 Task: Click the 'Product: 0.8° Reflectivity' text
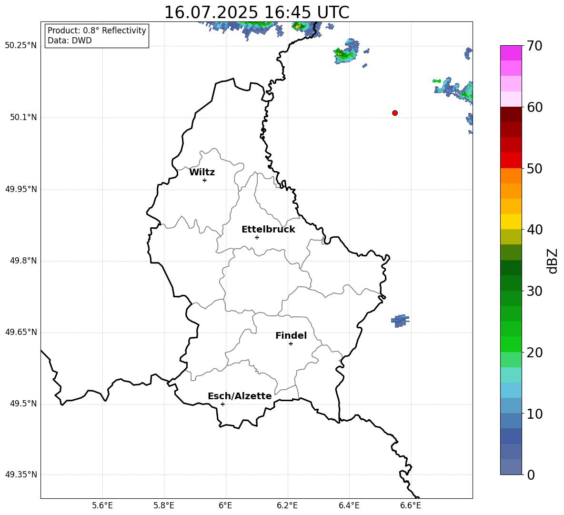pyautogui.click(x=97, y=30)
